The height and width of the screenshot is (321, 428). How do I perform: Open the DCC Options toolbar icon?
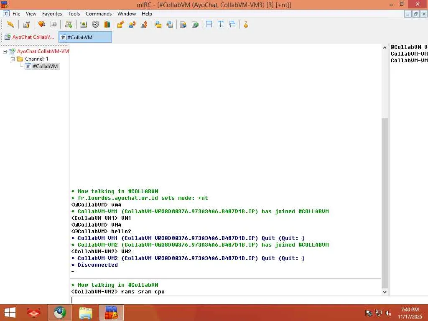click(144, 25)
